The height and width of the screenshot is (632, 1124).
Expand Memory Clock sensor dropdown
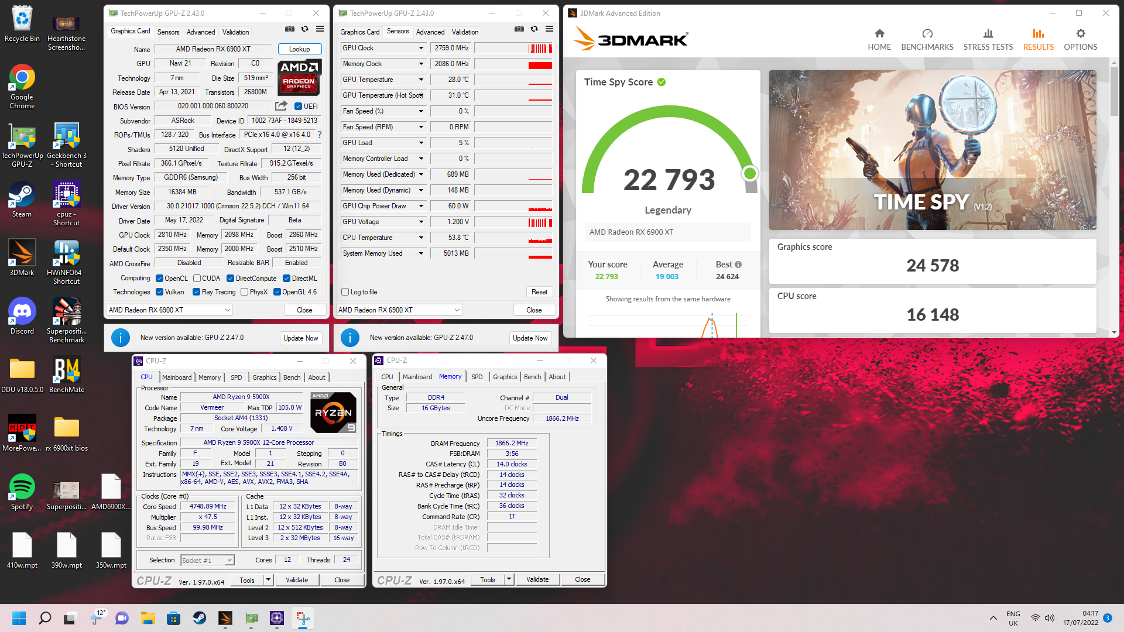(420, 64)
